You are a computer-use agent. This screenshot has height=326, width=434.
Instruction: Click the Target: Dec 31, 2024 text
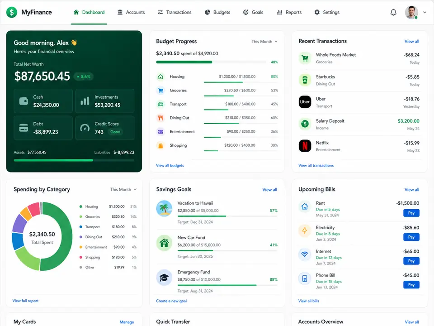point(195,222)
